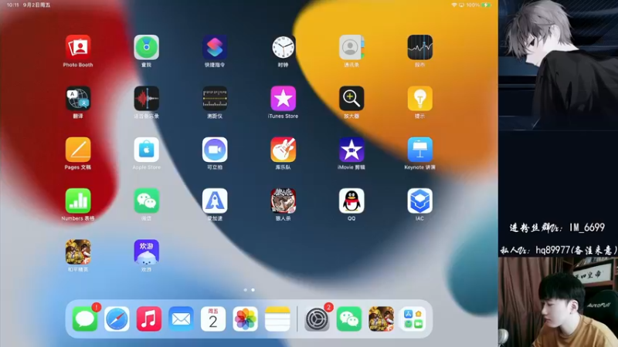618x347 pixels.
Task: Launch the Shortcuts app
Action: 215,47
